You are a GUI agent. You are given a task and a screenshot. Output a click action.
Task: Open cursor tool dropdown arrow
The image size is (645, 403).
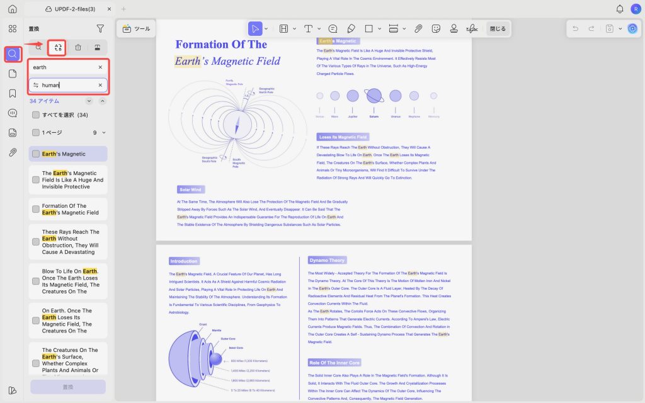[x=266, y=28]
